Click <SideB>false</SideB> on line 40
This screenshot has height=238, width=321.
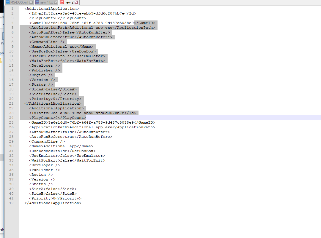click(x=53, y=194)
